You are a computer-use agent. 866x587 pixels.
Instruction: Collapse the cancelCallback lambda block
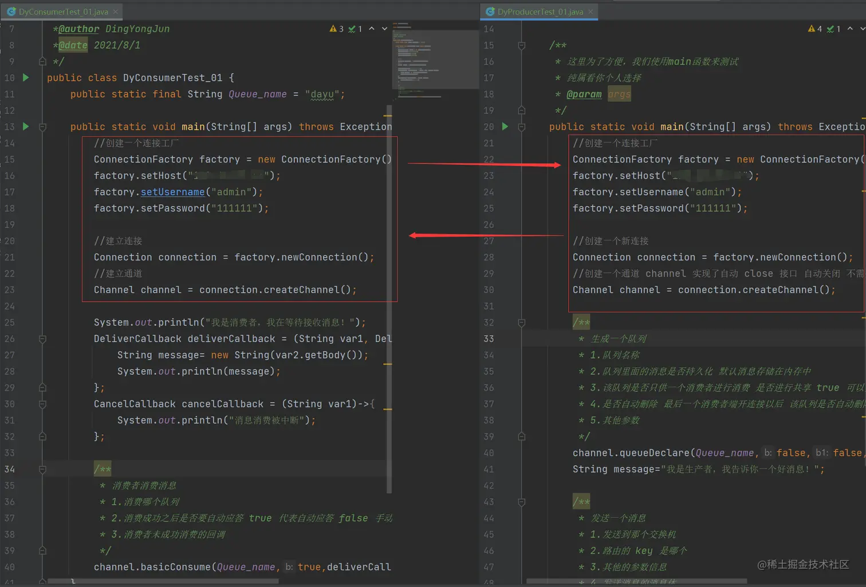coord(42,404)
